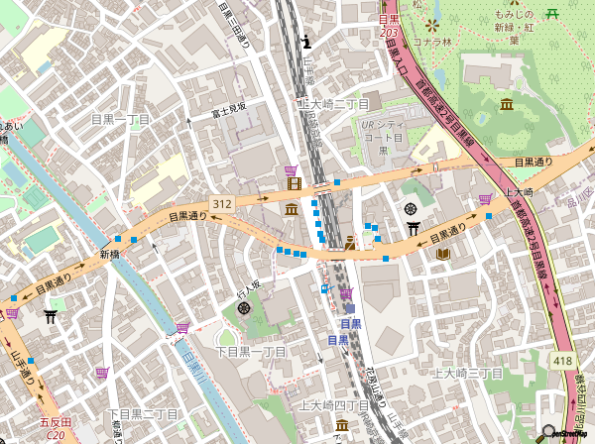Select the picnic table icon in the park

click(x=552, y=14)
